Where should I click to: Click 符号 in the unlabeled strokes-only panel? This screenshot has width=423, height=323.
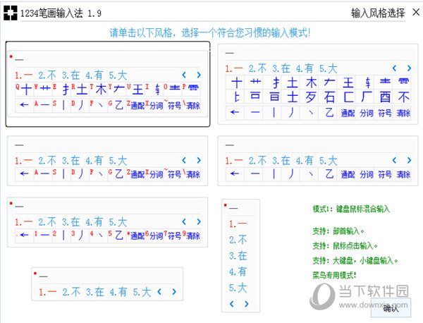click(385, 174)
